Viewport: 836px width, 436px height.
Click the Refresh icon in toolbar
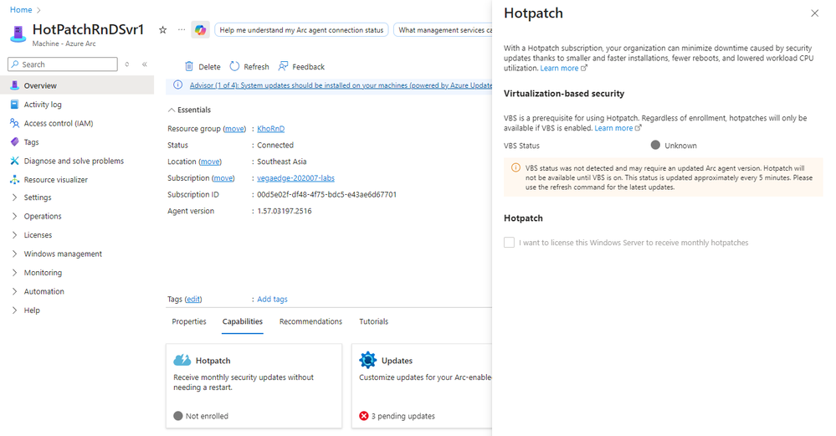tap(235, 67)
